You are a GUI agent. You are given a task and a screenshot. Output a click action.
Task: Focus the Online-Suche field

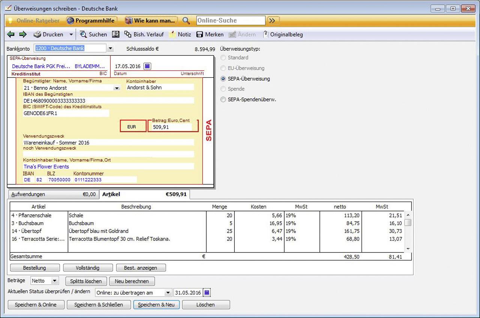[x=231, y=21]
